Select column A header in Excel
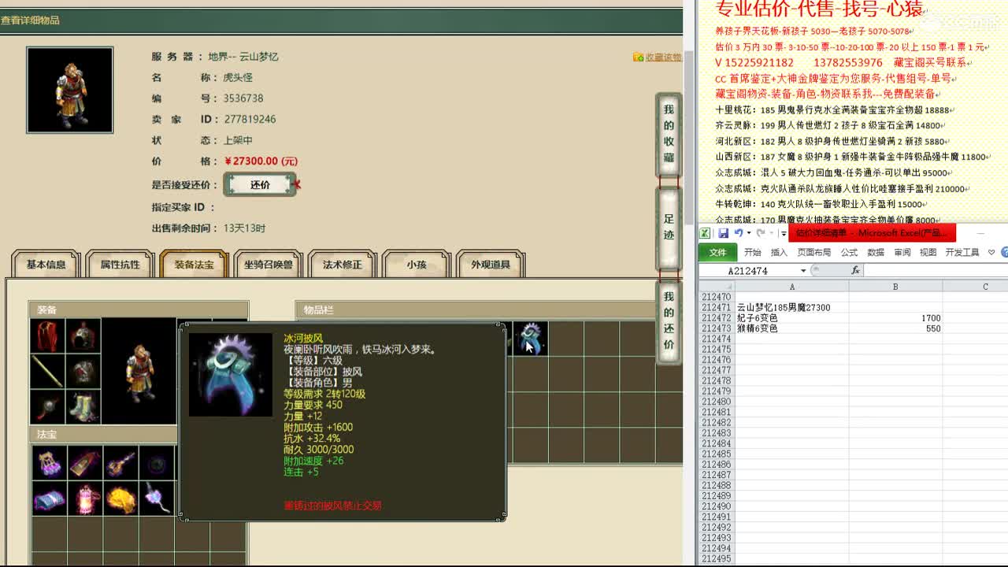 791,287
